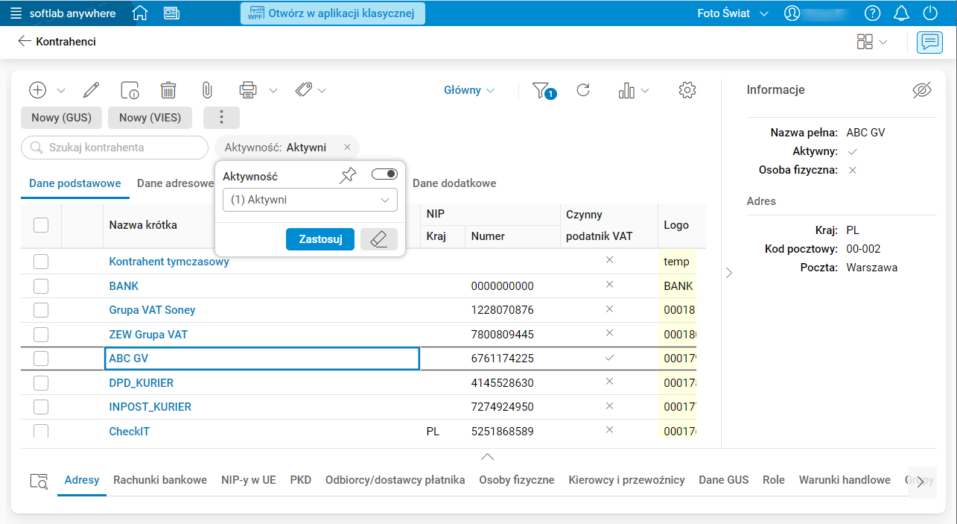Switch to Dane dodatkowe tab
This screenshot has width=957, height=524.
(454, 183)
